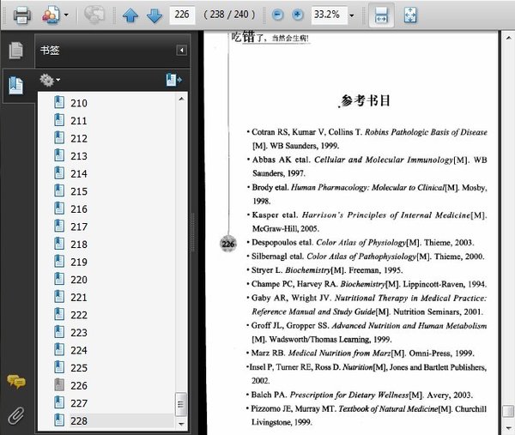515x435 pixels.
Task: Enable fit width scrolling mode
Action: pyautogui.click(x=381, y=15)
